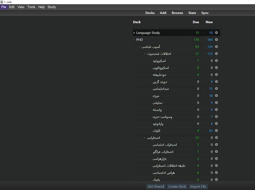Image resolution: width=255 pixels, height=190 pixels.
Task: Click due count 15 for Language Study
Action: pos(197,33)
